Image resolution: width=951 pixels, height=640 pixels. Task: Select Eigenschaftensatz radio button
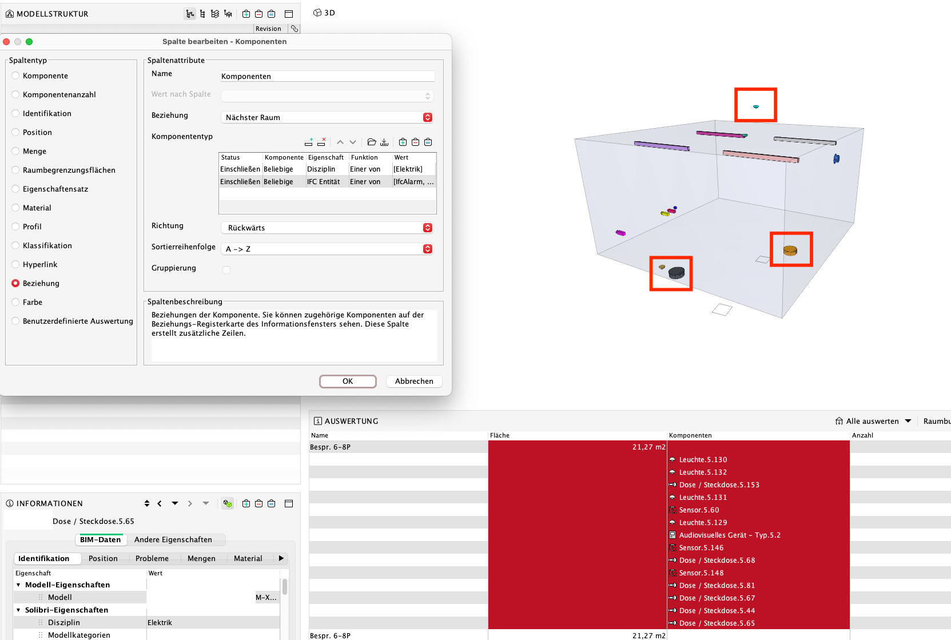click(x=15, y=189)
